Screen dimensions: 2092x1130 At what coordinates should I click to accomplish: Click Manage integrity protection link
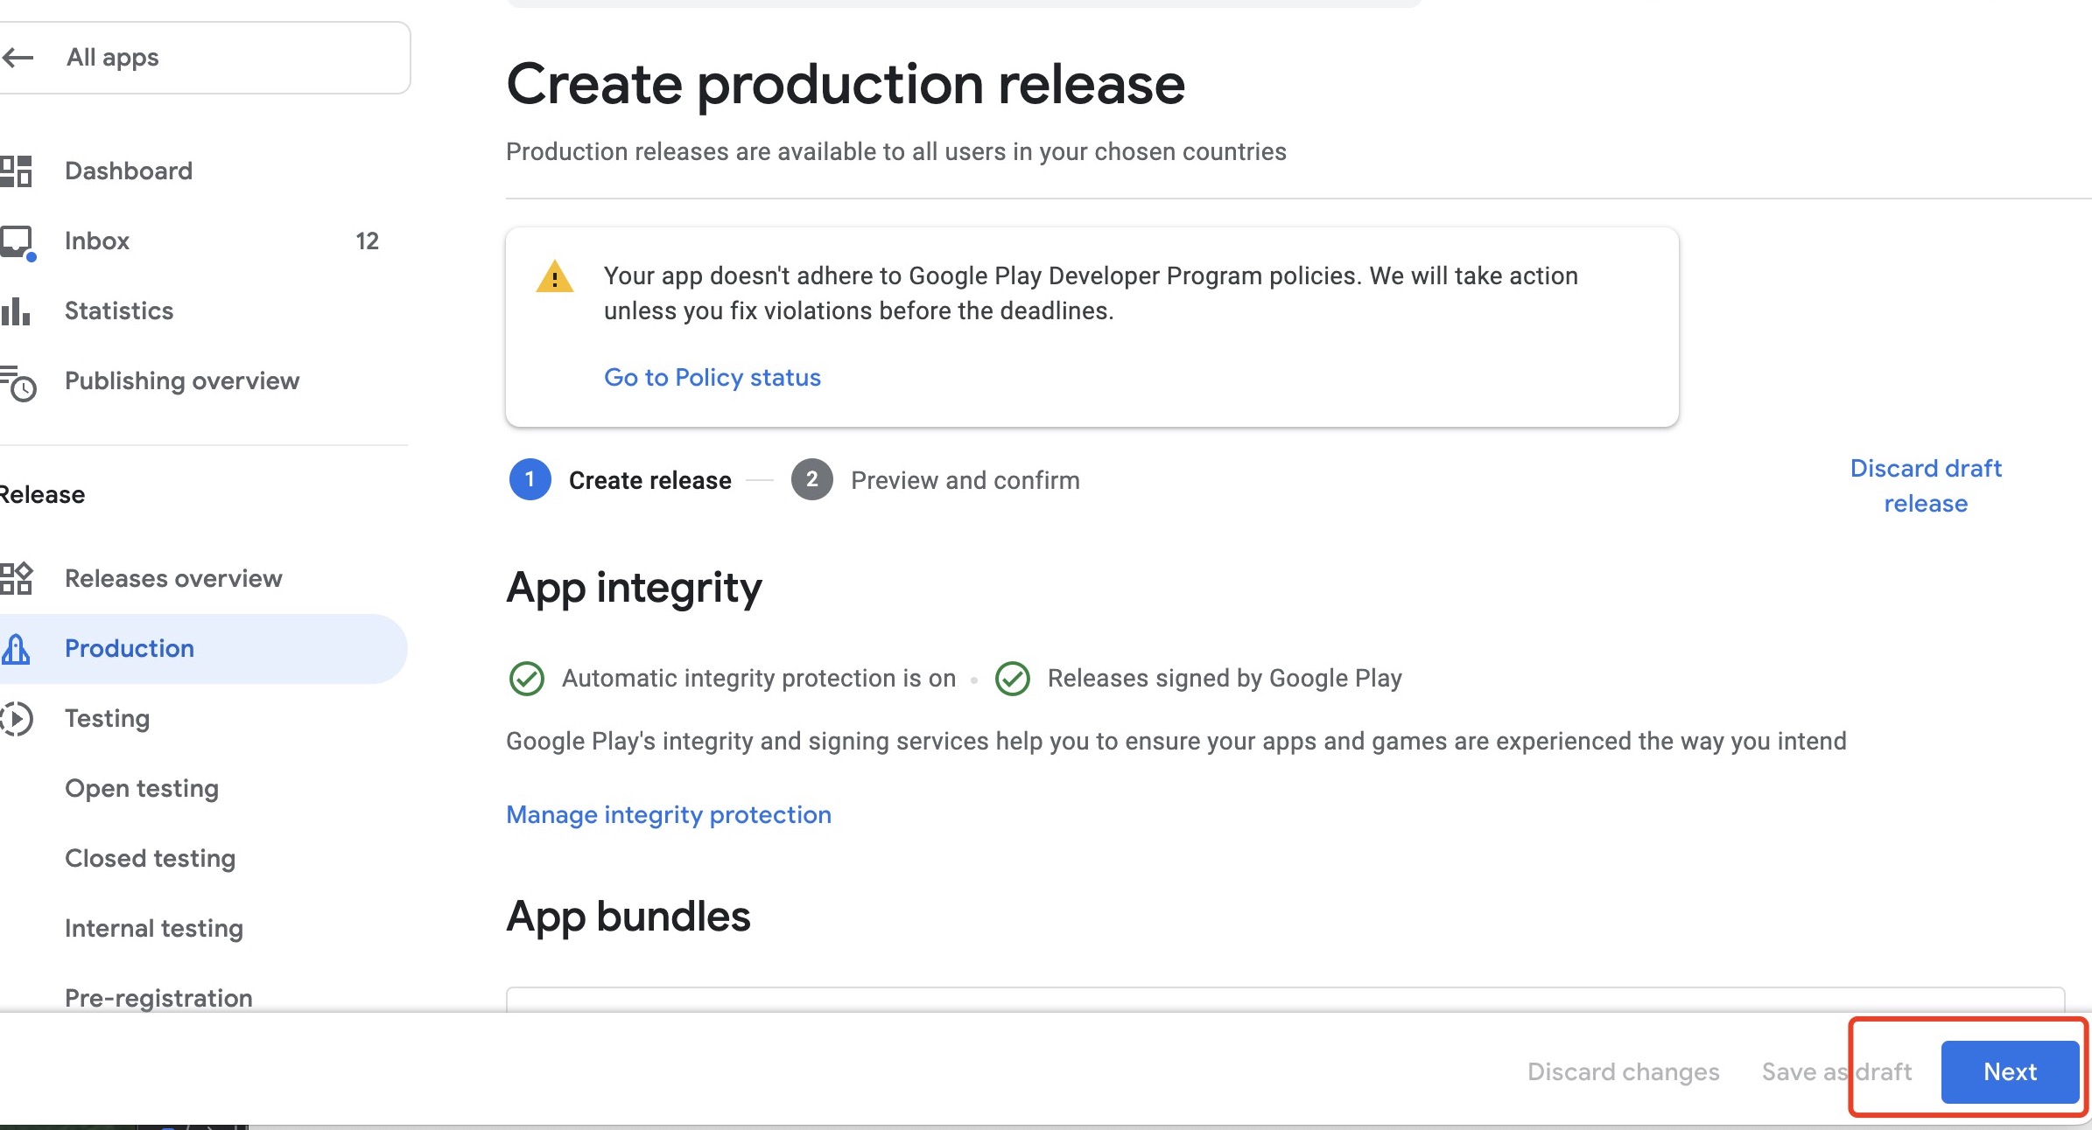coord(669,814)
